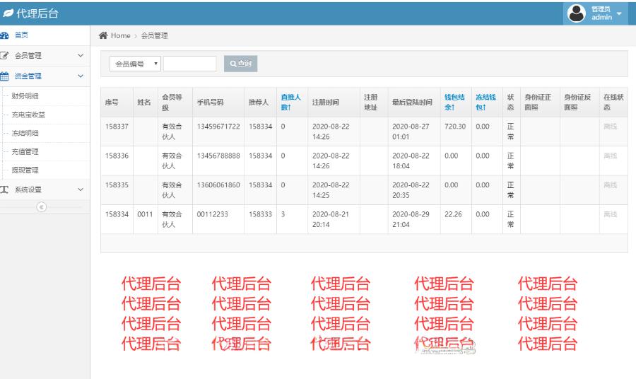Open 充电宝收益 submenu item
Screen dimensions: 636x379
point(28,115)
